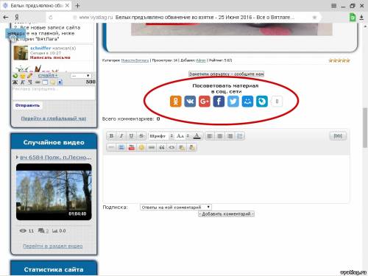The width and height of the screenshot is (368, 276).
Task: Insert YouTube video icon in editor
Action: click(x=132, y=147)
